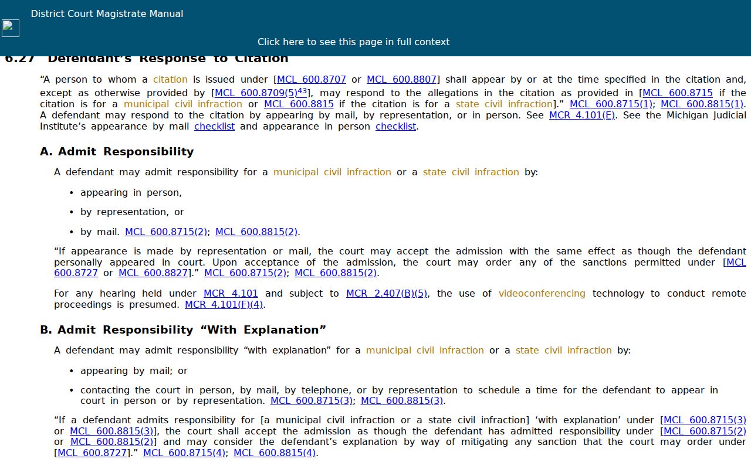
Task: Follow the MCR 4.101(E) link
Action: (582, 115)
